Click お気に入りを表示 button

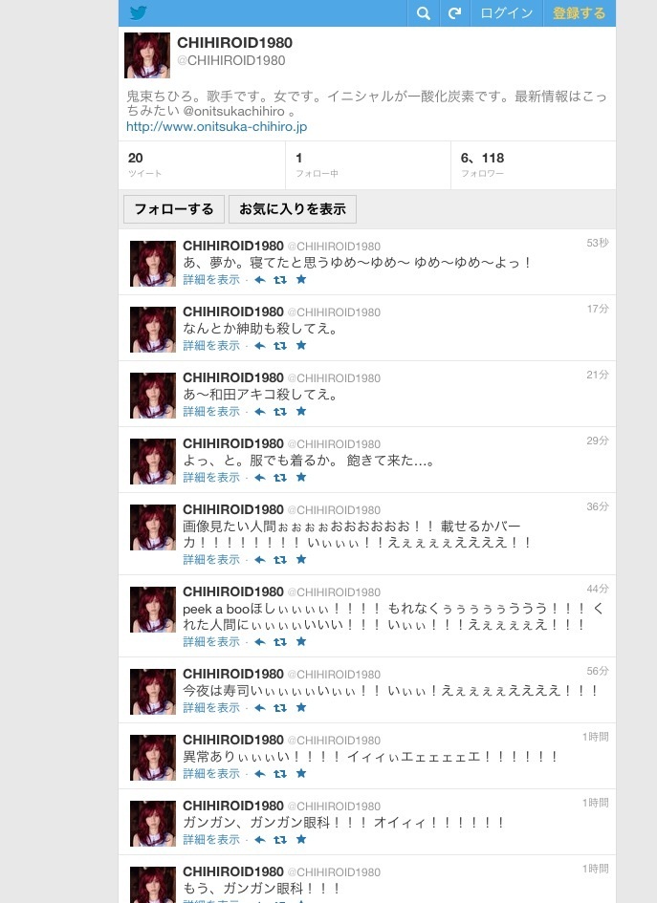coord(293,209)
